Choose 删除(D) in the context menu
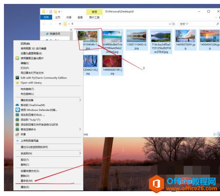The width and height of the screenshot is (220, 196). point(25,176)
